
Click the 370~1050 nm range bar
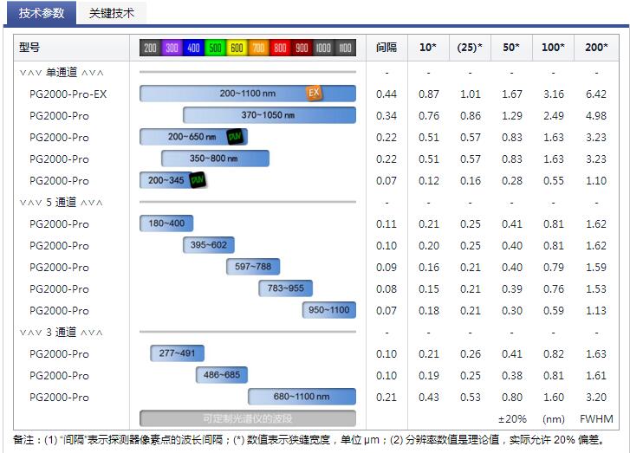269,115
